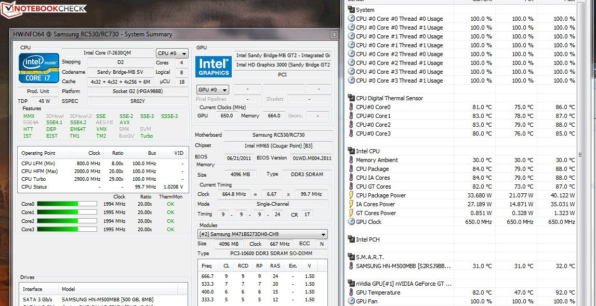The width and height of the screenshot is (596, 306).
Task: Select the CPU LFM (Min) row
Action: [x=103, y=164]
